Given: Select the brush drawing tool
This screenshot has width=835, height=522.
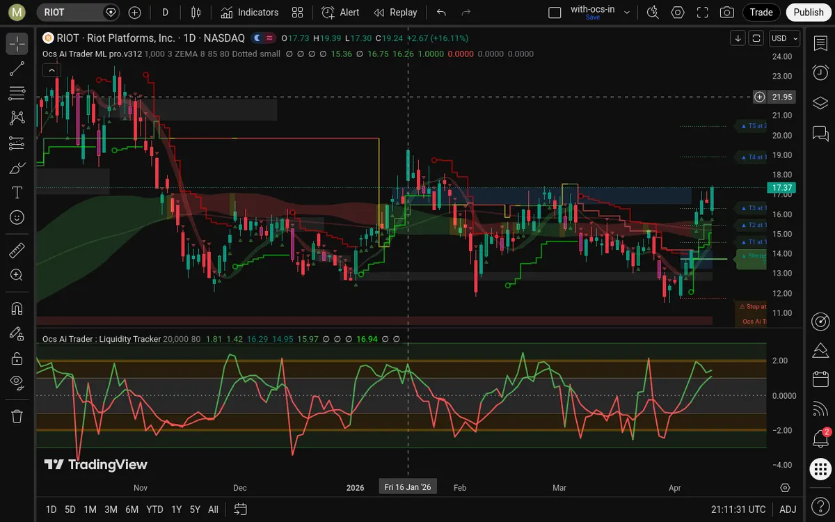Looking at the screenshot, I should (17, 168).
